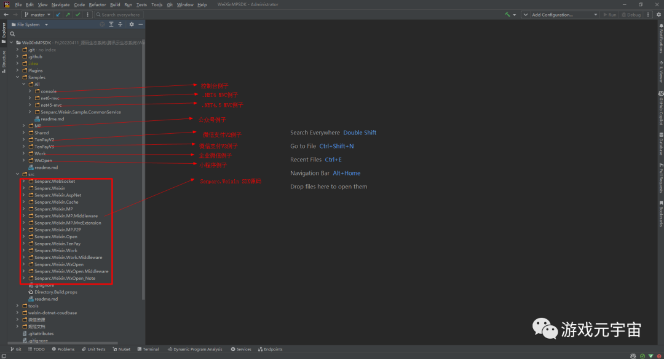Click the Locate file target icon
Image resolution: width=664 pixels, height=359 pixels.
102,25
